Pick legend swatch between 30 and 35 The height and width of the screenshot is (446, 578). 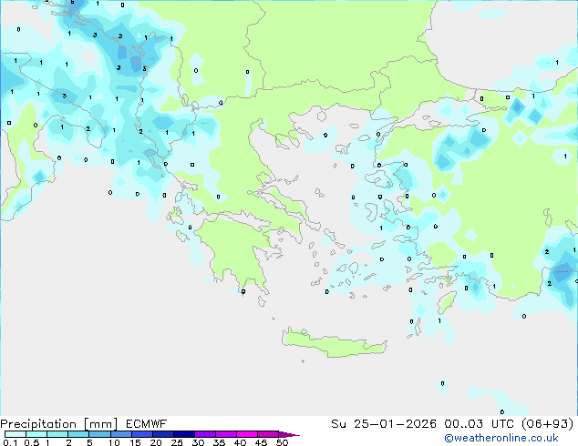coord(204,434)
